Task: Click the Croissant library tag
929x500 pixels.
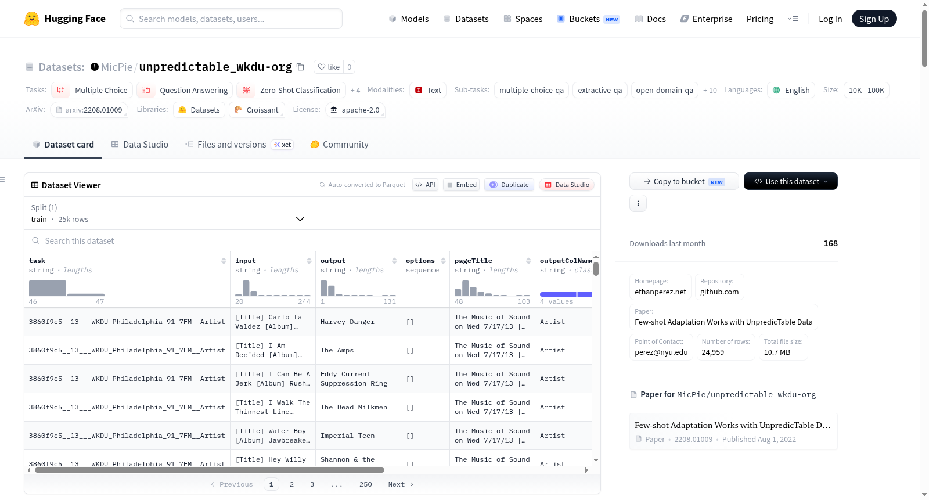Action: click(x=256, y=110)
